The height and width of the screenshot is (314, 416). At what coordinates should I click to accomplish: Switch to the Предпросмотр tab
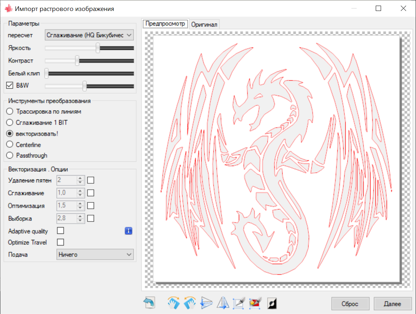pyautogui.click(x=165, y=24)
